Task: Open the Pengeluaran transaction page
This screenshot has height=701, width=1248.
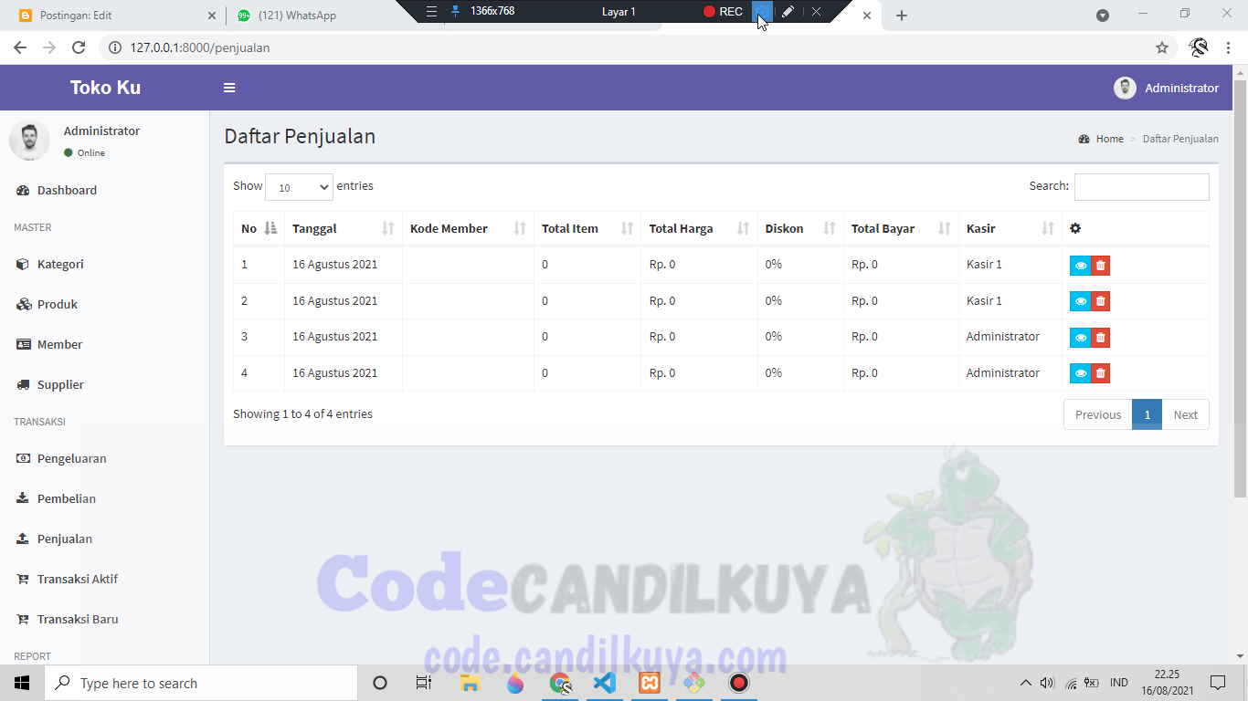Action: 73,458
